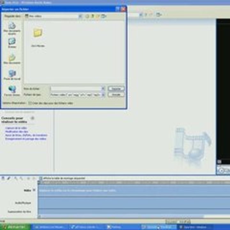Toggle Créer des clips pour les fichiers vidéo

tap(30, 103)
